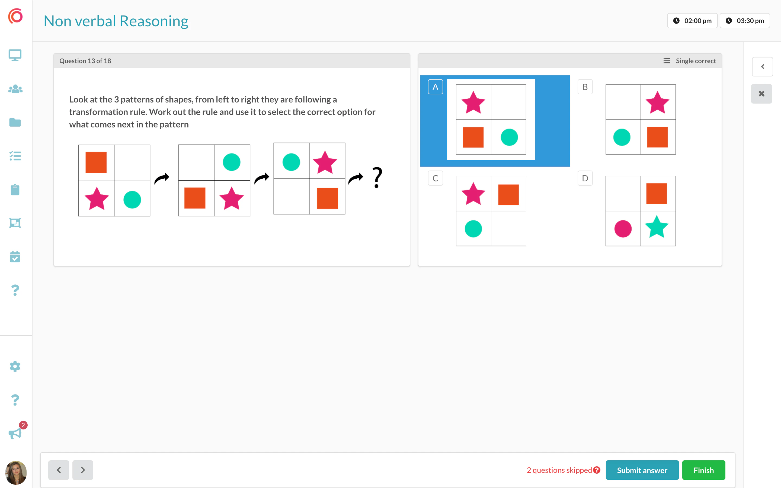
Task: Go to the previous question
Action: click(59, 470)
